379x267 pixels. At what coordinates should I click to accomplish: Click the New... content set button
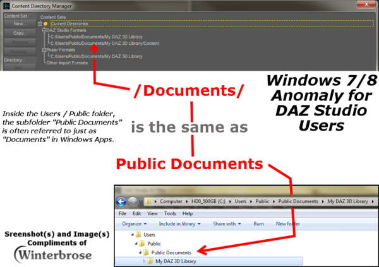point(20,24)
